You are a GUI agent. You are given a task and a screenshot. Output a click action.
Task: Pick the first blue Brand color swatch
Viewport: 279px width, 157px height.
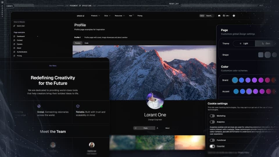[x=235, y=80]
